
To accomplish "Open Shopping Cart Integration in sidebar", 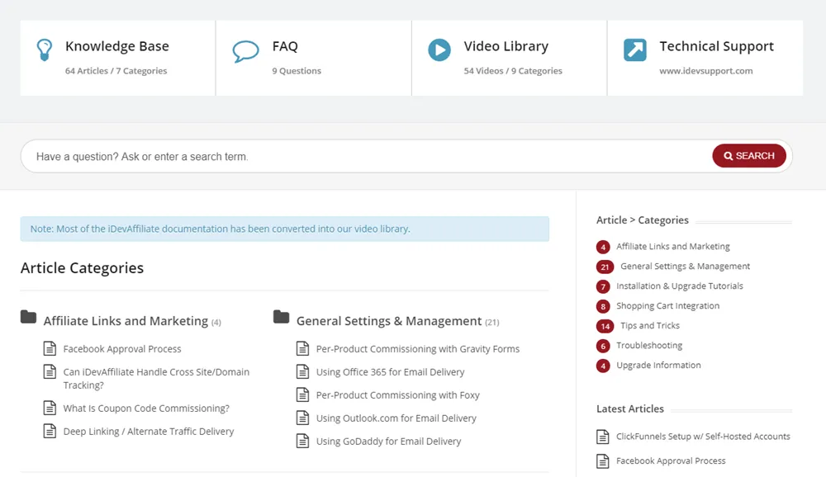I will (667, 306).
